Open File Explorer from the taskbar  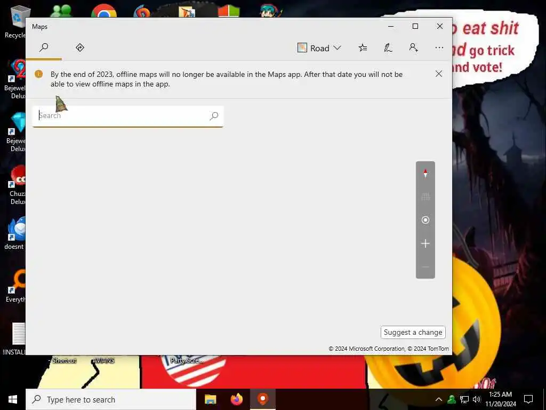pyautogui.click(x=210, y=399)
